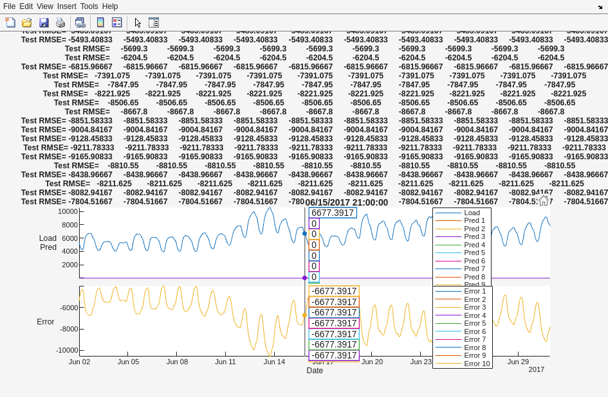608x397 pixels.
Task: Click the New Figure toolbar icon
Action: click(x=10, y=22)
